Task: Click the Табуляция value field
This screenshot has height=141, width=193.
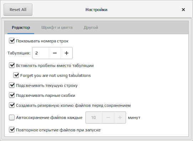Action: pos(41,53)
